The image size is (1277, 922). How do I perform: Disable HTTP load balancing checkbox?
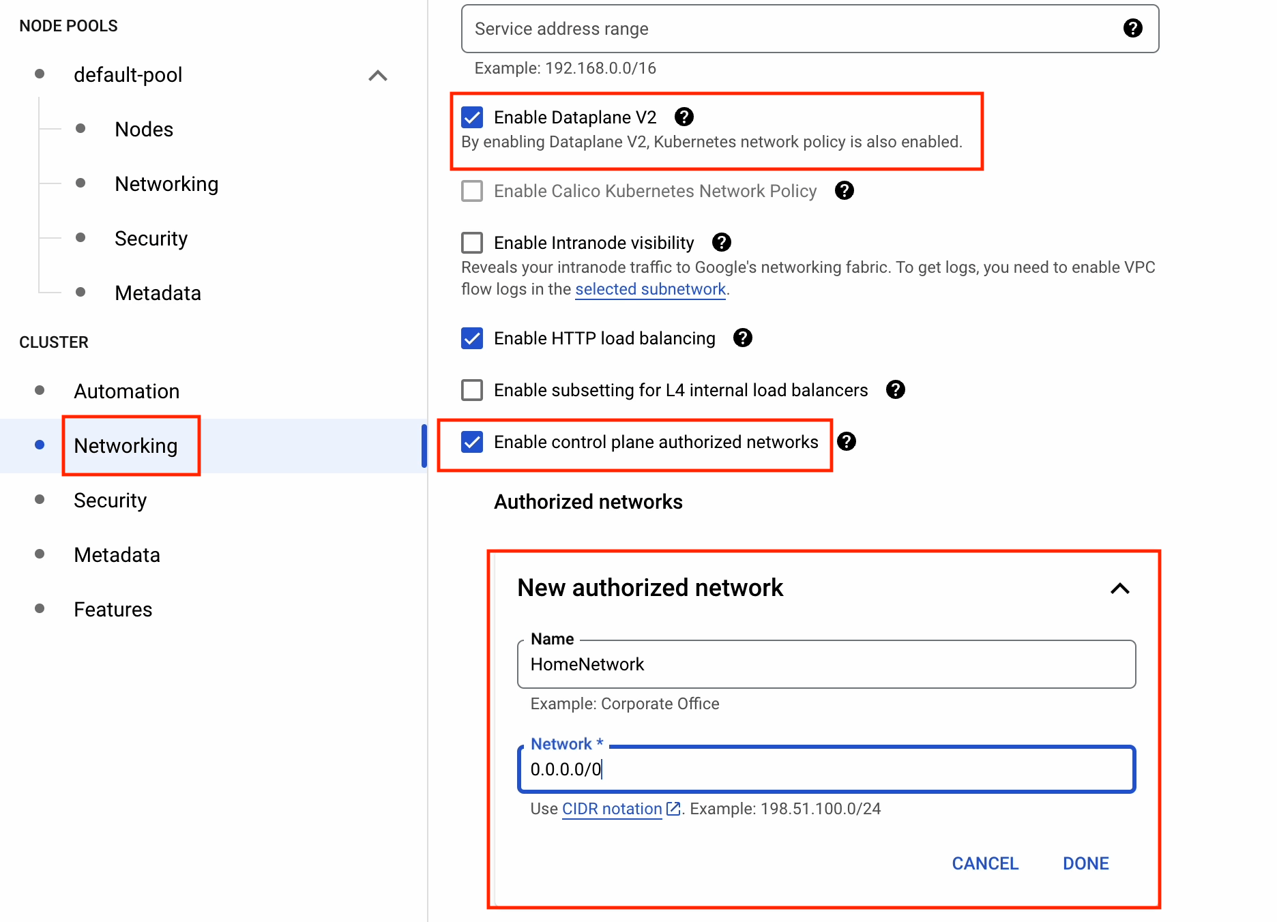click(x=472, y=338)
